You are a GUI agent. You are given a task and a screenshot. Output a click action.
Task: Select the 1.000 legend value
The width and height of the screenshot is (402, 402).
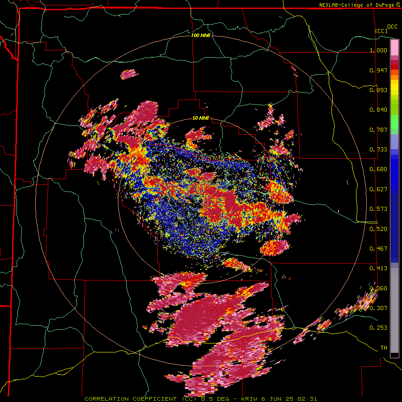coord(378,50)
